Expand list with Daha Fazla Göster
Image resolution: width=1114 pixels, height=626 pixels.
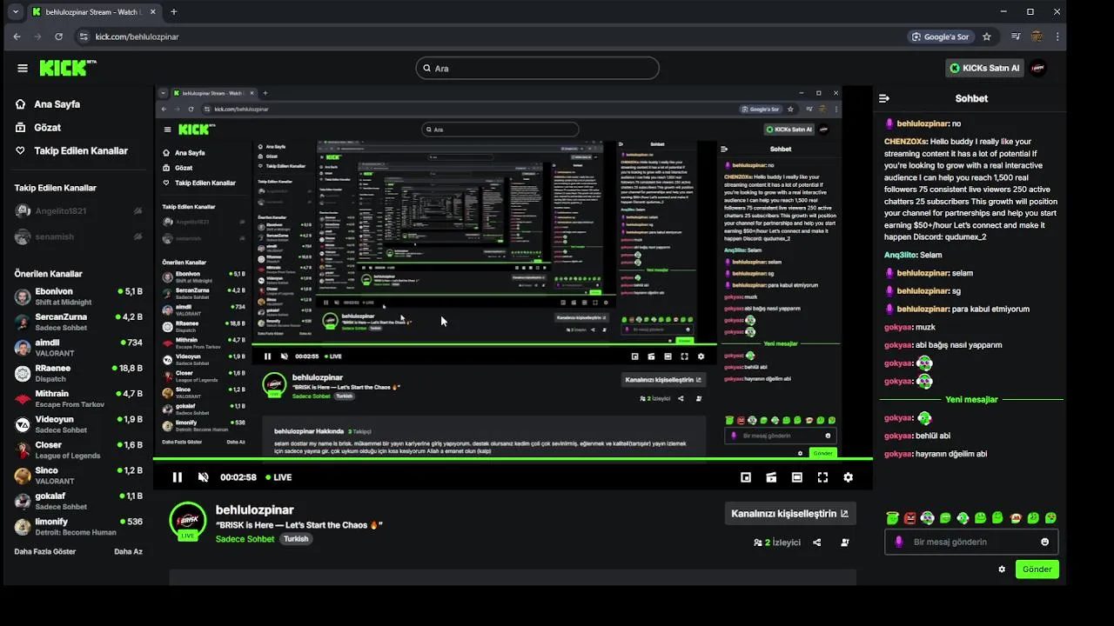click(x=45, y=552)
